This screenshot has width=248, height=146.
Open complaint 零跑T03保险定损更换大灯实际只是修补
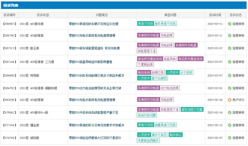[x=95, y=138]
